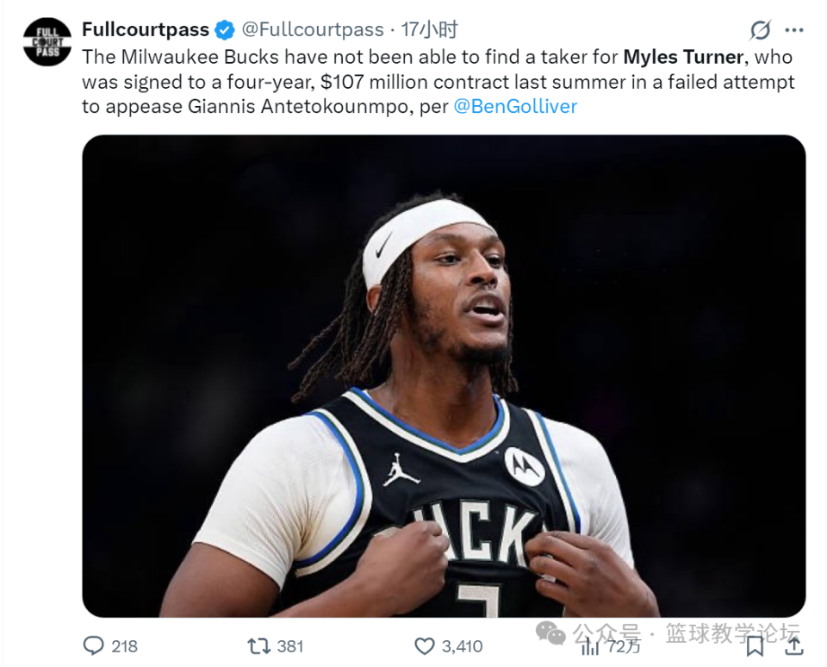Click the 381 retweets count
Screen dimensions: 827x667
[x=290, y=646]
